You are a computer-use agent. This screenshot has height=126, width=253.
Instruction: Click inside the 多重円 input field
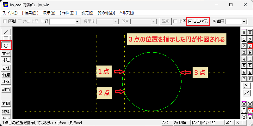(x=233, y=21)
